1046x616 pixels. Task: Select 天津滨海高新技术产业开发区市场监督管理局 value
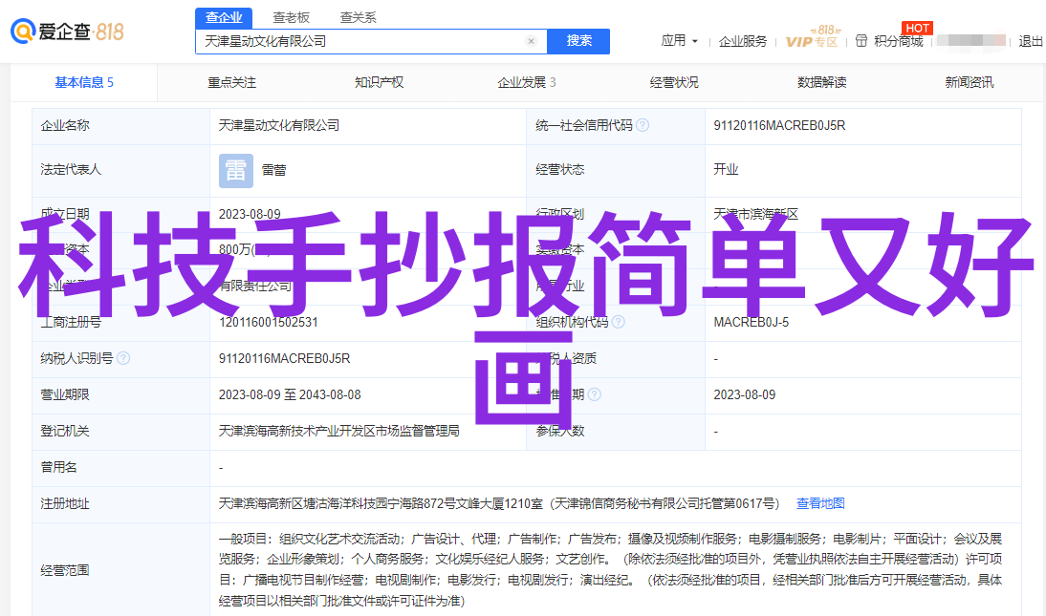(x=338, y=432)
